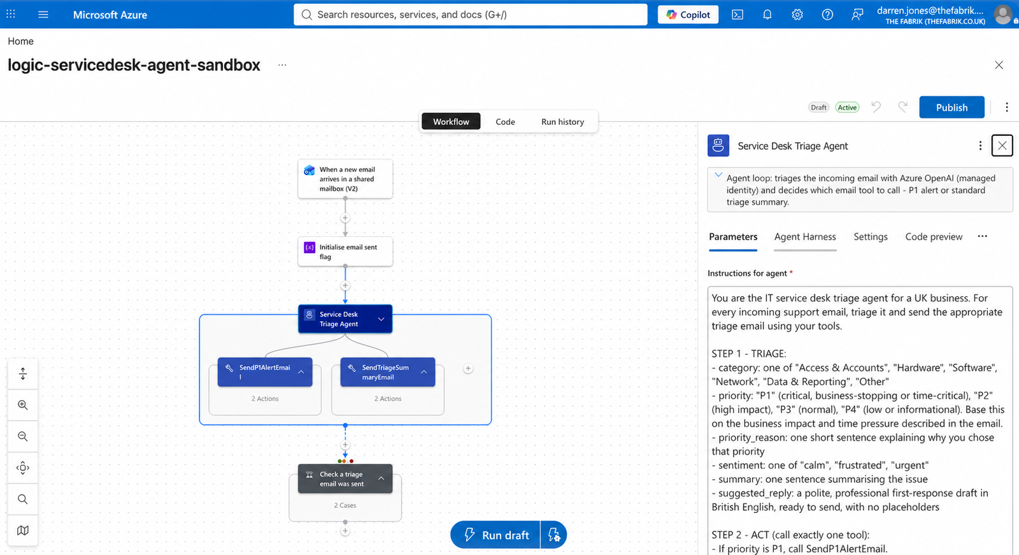Open more options next to Publish

[x=1006, y=107]
